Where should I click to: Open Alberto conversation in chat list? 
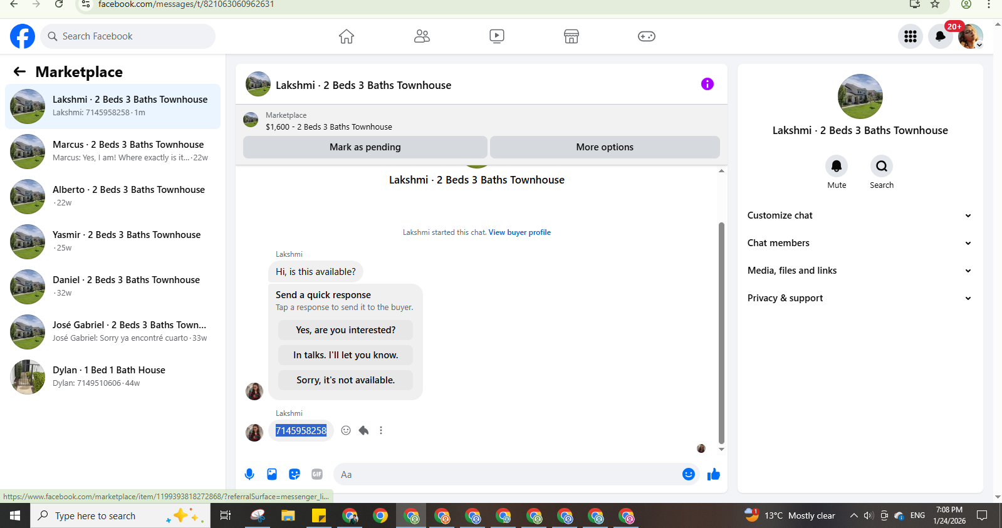(113, 197)
